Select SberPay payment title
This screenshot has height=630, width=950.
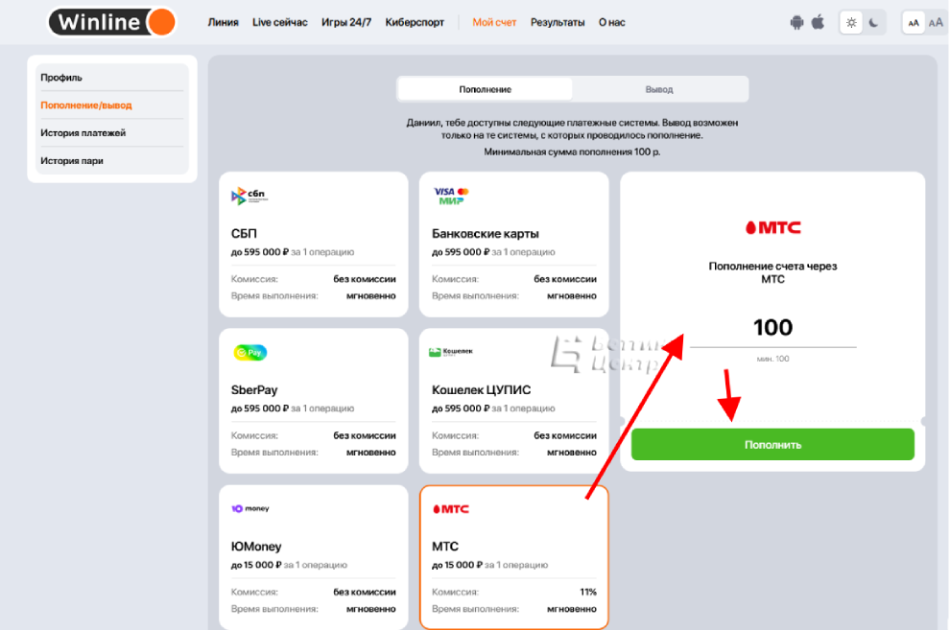coord(254,389)
